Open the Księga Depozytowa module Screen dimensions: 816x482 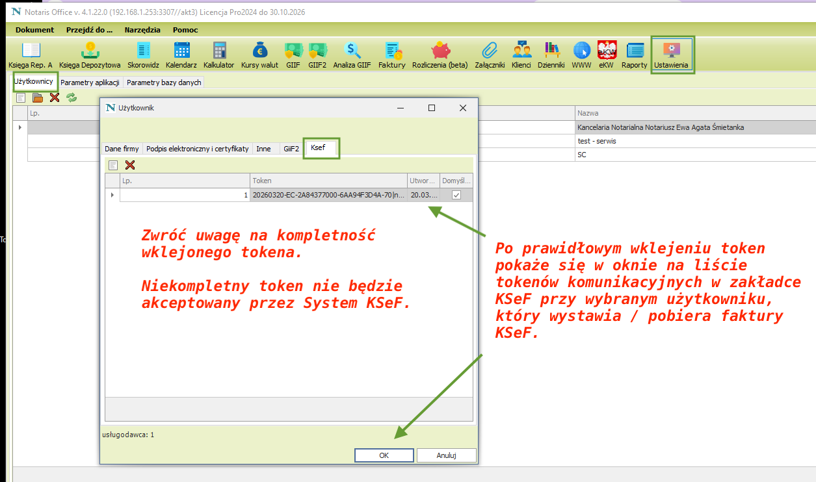coord(90,55)
